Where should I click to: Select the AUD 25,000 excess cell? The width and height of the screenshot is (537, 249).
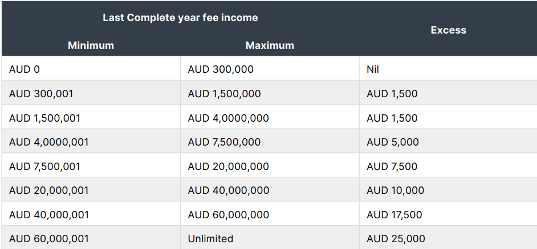[396, 239]
